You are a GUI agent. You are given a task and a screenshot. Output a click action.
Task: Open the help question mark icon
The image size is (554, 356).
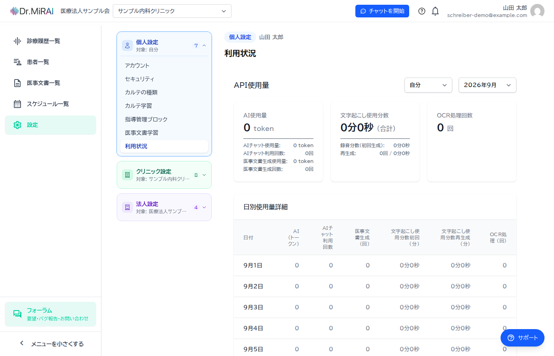coord(422,11)
